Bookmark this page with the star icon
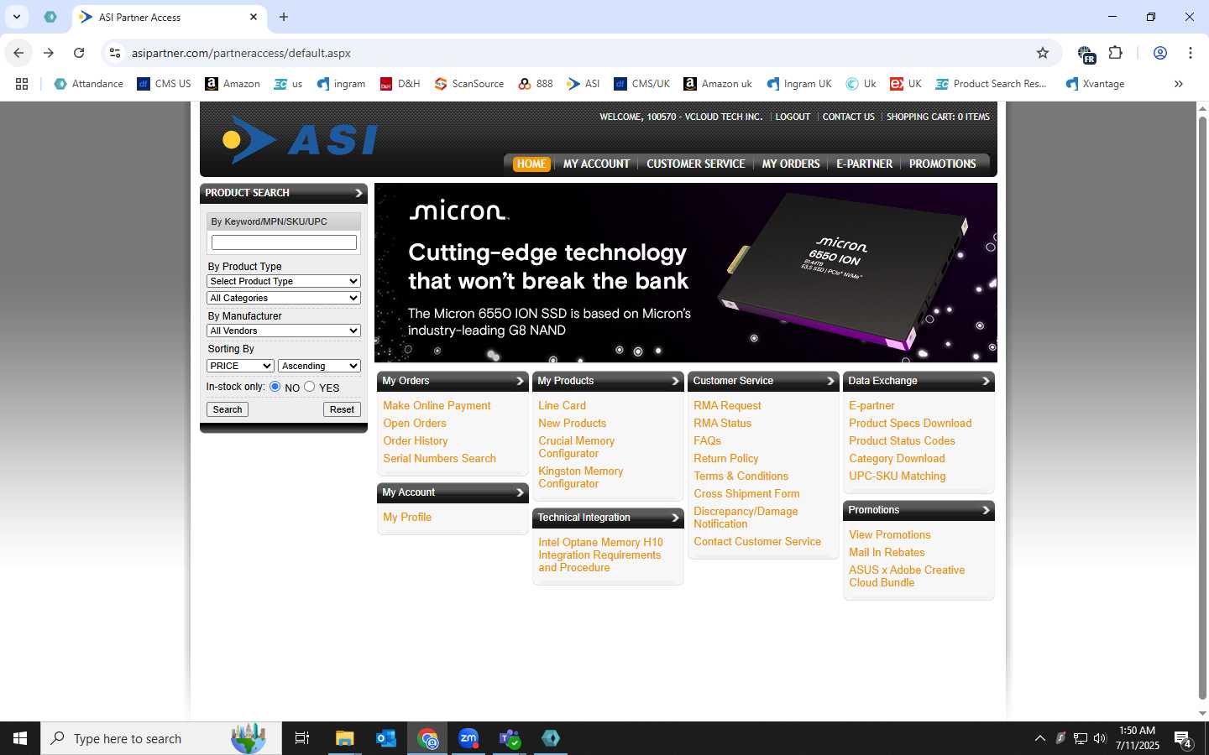Viewport: 1209px width, 755px height. click(1043, 53)
